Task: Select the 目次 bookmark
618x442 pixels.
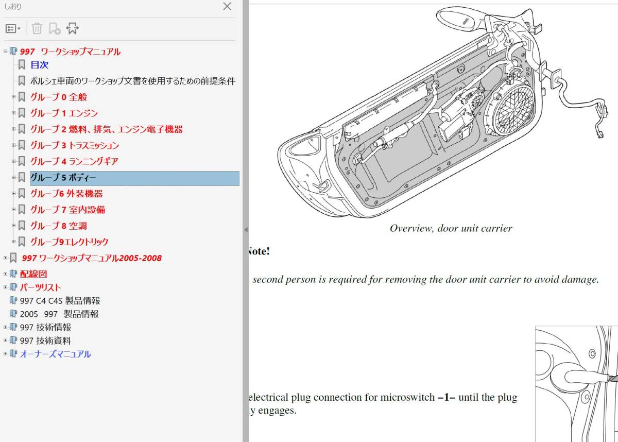Action: 39,65
